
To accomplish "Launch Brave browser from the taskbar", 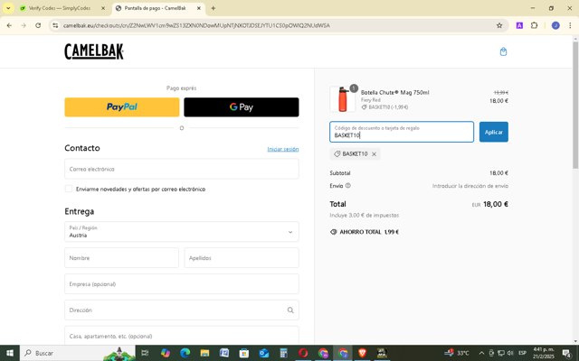I will pos(362,353).
